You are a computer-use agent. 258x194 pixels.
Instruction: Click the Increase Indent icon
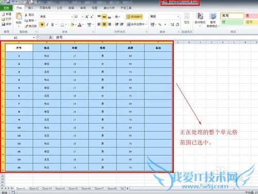(x=122, y=24)
